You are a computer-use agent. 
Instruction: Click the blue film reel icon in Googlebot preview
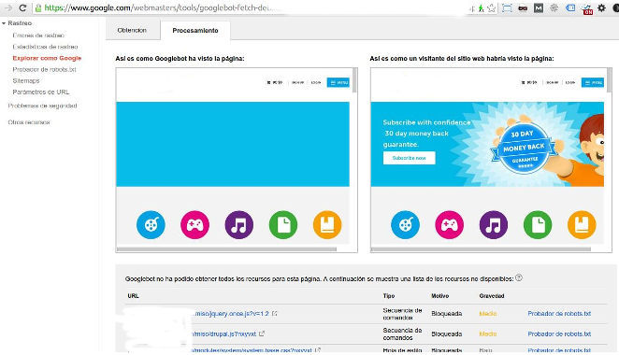tap(151, 225)
